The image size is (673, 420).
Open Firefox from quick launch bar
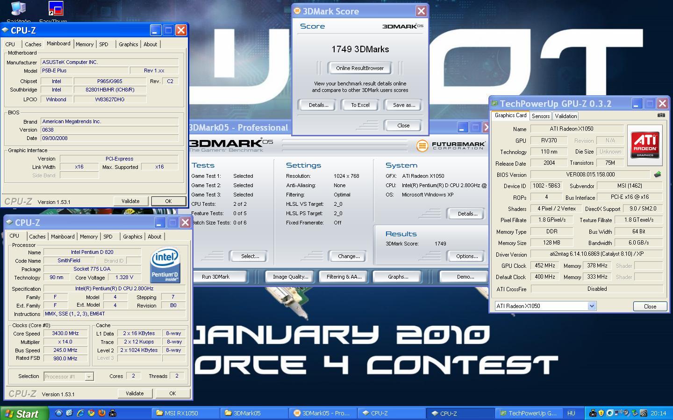[x=102, y=413]
